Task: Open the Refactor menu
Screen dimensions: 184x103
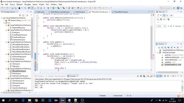Action: pos(20,4)
